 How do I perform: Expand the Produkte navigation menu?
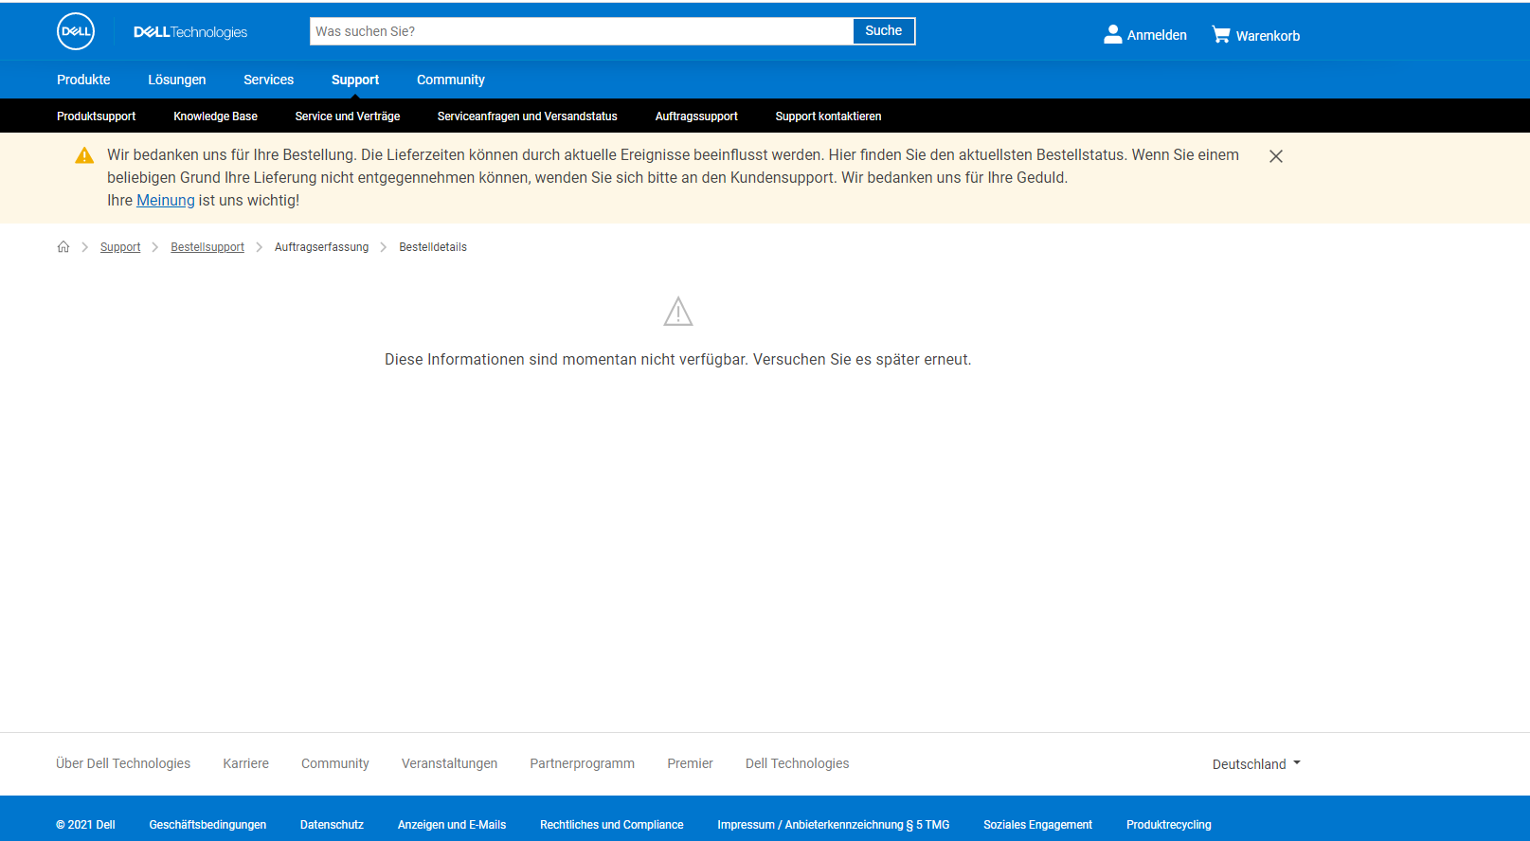83,80
